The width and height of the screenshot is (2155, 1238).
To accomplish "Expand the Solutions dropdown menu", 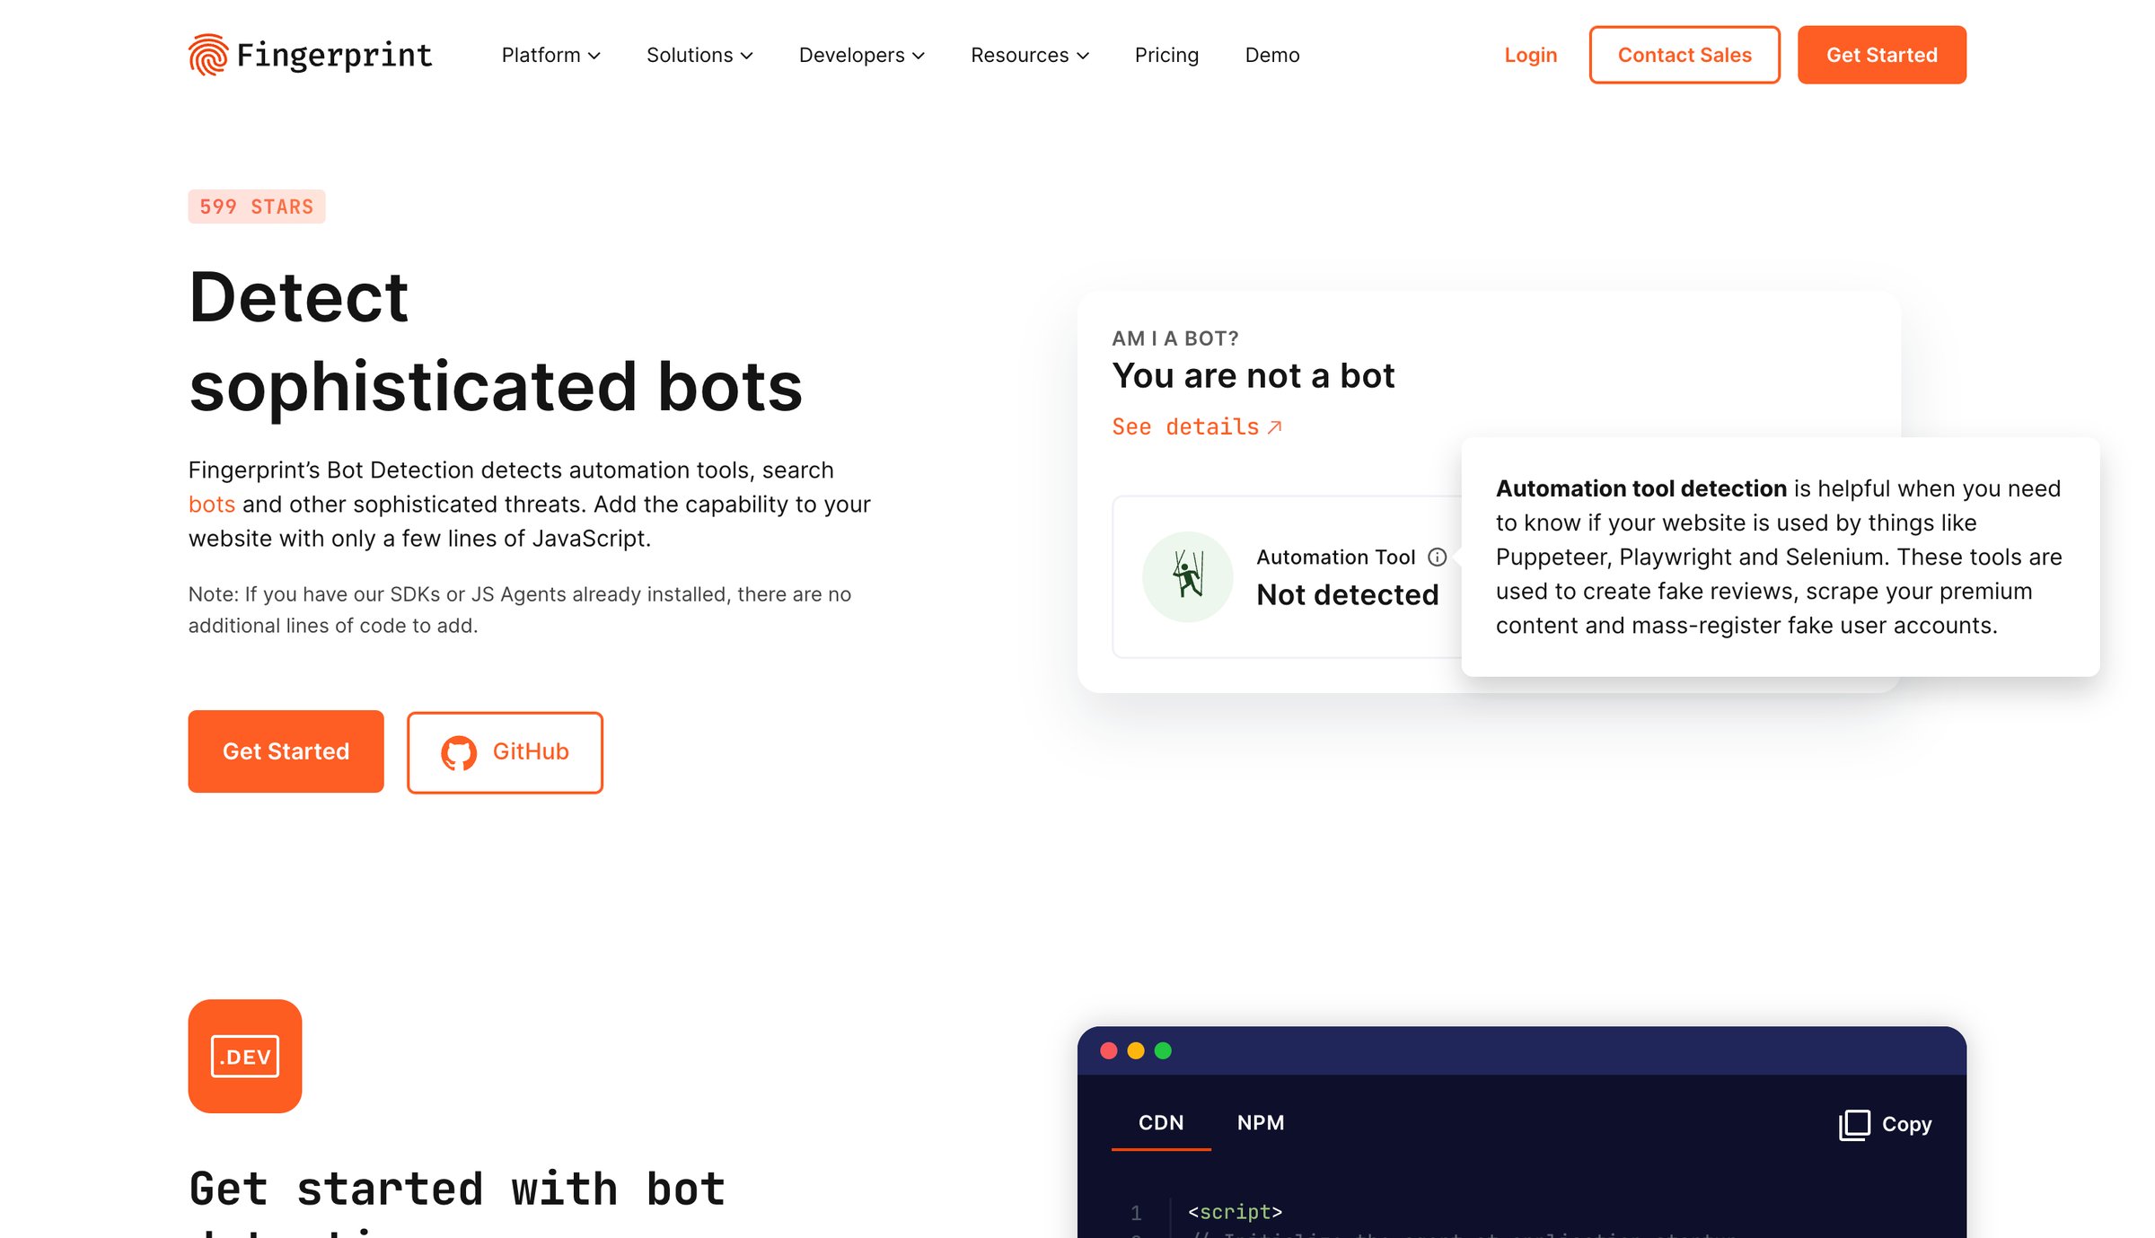I will tap(699, 55).
